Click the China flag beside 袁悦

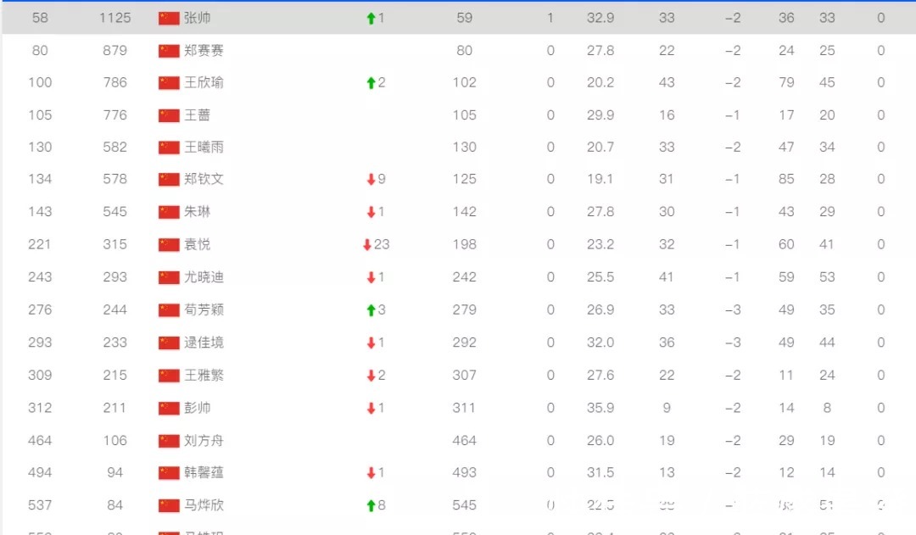click(169, 245)
